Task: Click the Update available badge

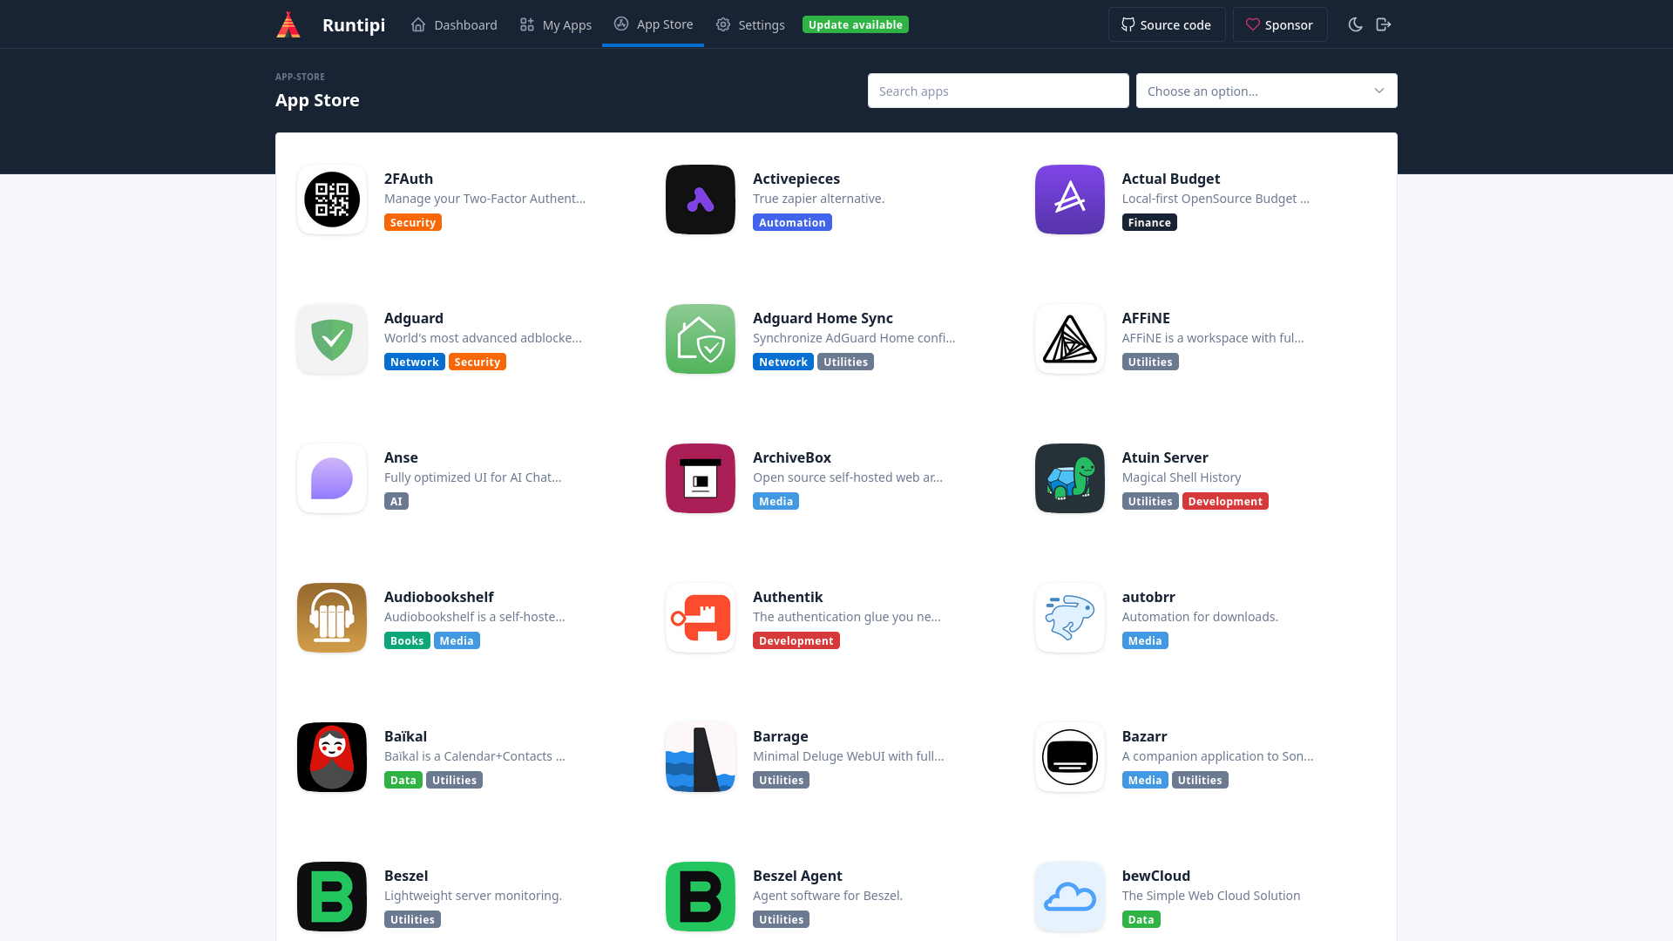Action: click(855, 24)
